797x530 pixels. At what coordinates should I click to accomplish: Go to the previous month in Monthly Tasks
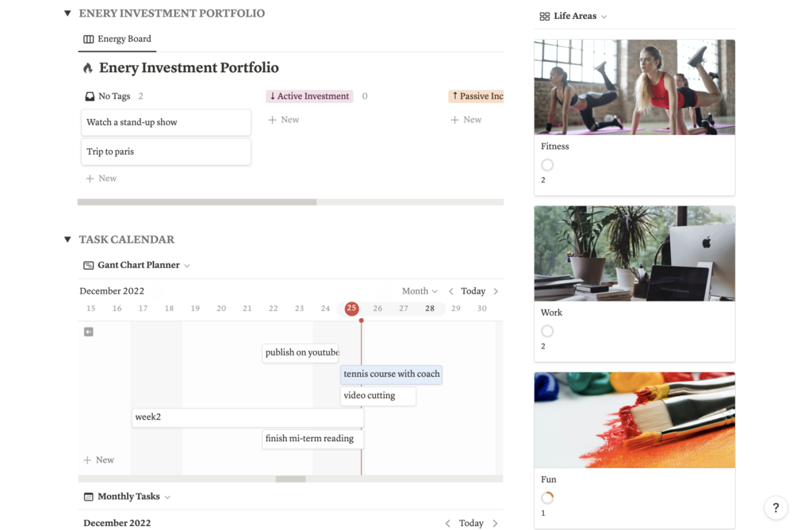(448, 524)
